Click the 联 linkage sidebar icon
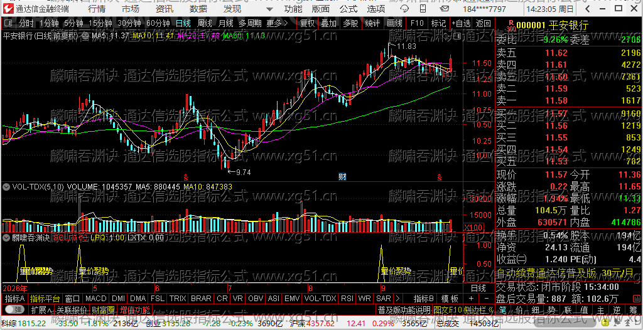 [568, 309]
